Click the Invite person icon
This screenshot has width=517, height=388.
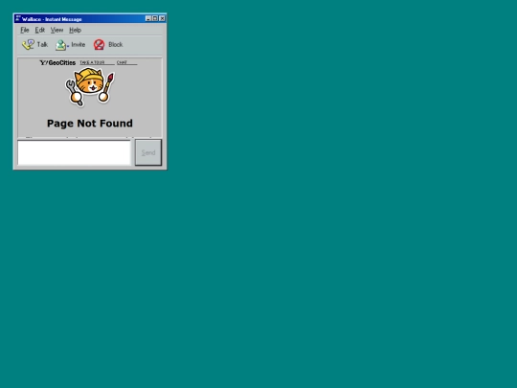[61, 45]
